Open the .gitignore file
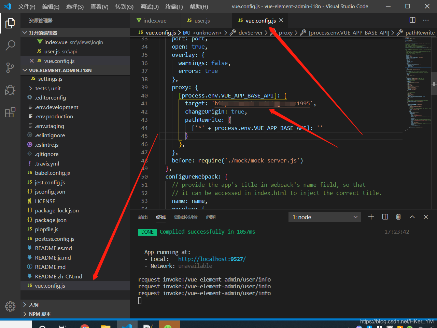The image size is (437, 328). pos(75,154)
